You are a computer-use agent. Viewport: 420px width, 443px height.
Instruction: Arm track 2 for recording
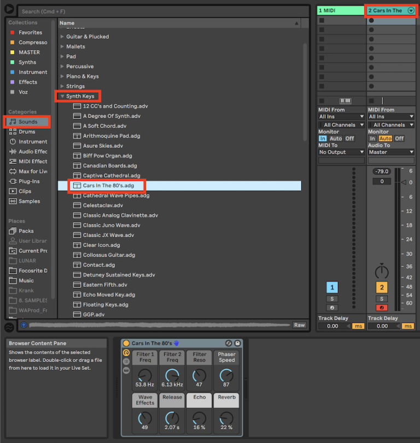382,308
